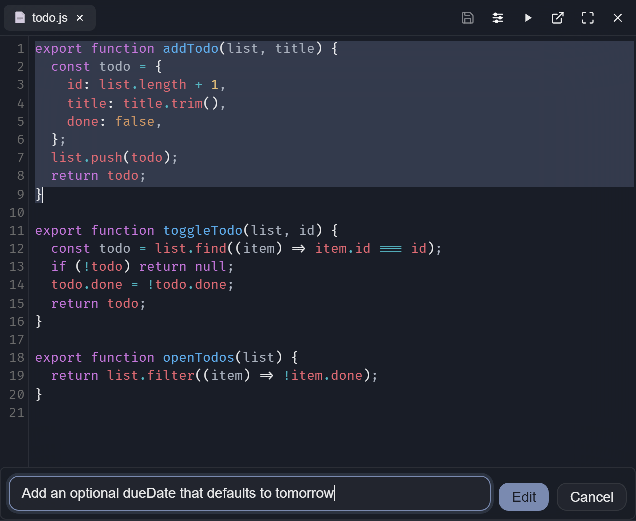Click the closing brace on line 20
The width and height of the screenshot is (636, 521).
point(39,394)
